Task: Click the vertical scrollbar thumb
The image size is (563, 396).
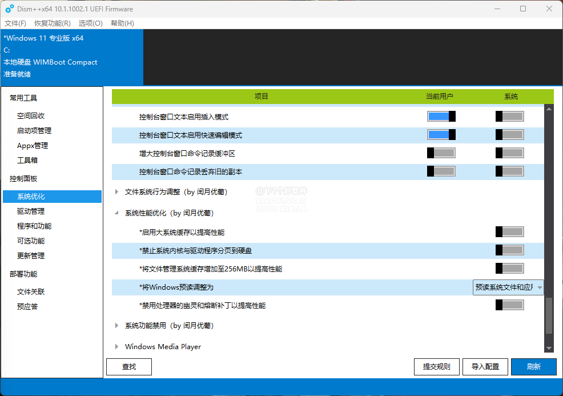Action: [x=549, y=316]
